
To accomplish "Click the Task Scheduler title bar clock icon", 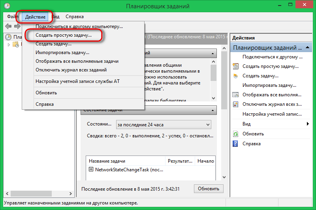I will tap(7, 6).
